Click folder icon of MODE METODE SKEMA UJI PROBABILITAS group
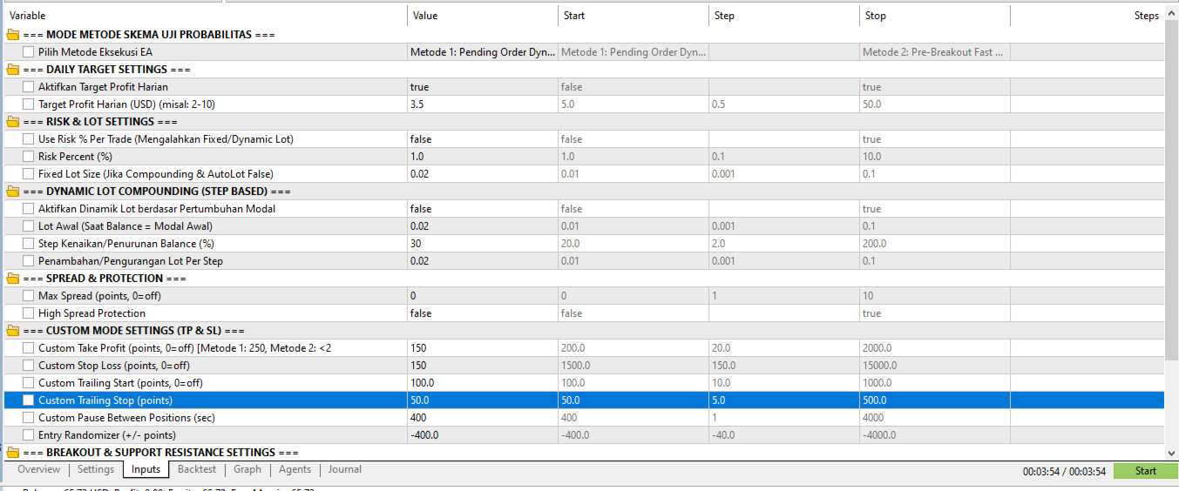Screen dimensions: 1179x491 click(12, 35)
